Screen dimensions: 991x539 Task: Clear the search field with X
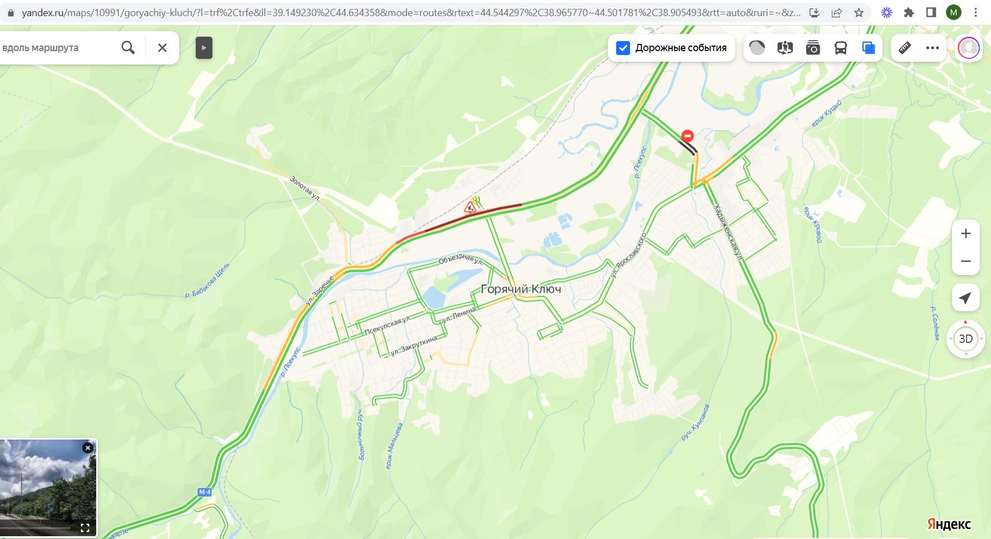[x=162, y=48]
